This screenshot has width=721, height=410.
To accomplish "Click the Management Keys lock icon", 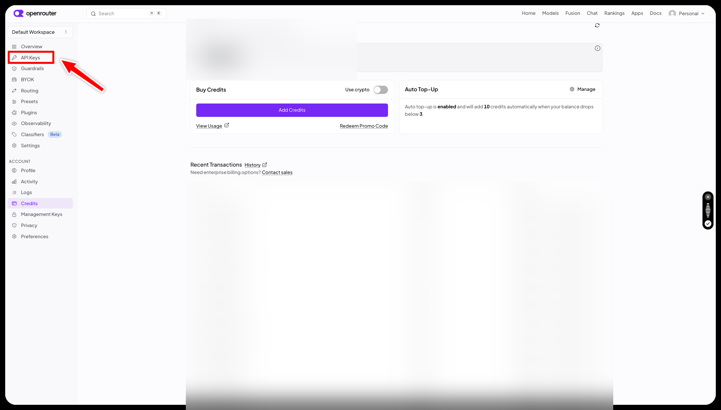I will coord(14,214).
